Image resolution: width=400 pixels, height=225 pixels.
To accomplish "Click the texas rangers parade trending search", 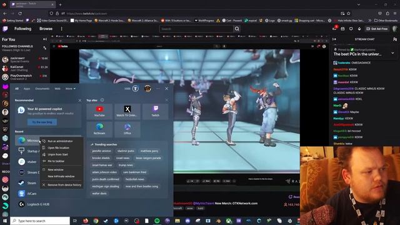I will (x=148, y=158).
